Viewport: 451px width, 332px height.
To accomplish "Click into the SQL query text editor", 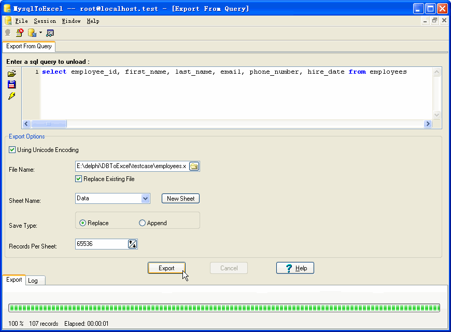I will pos(236,93).
